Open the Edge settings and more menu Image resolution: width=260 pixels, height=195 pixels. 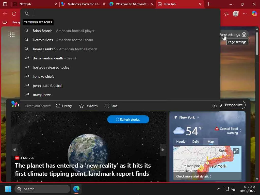point(245,14)
